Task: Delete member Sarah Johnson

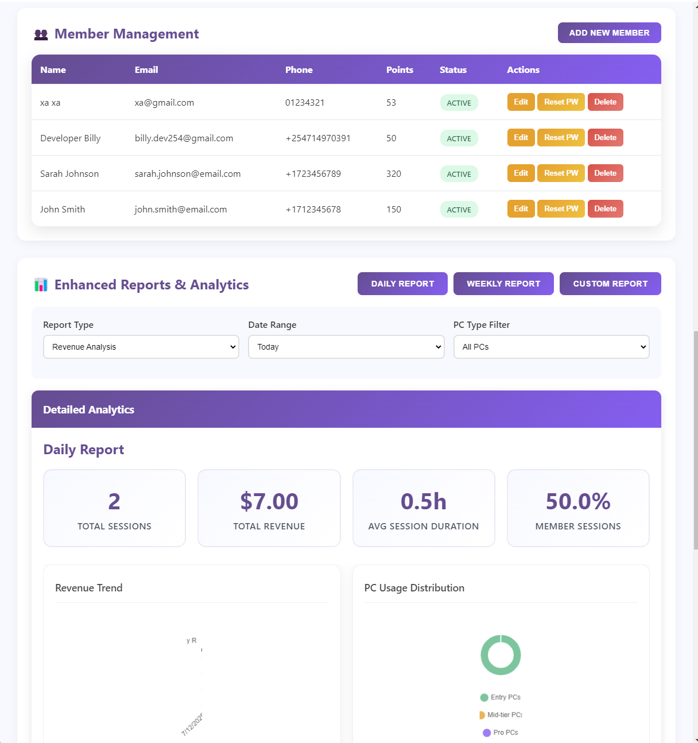Action: pyautogui.click(x=605, y=173)
